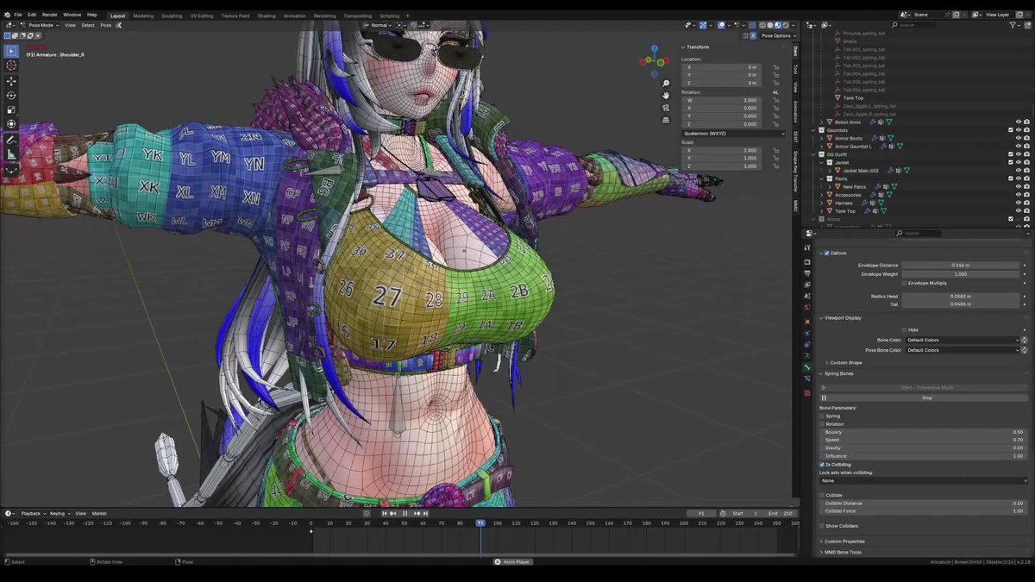Toggle render camera icon for Harness
The height and width of the screenshot is (582, 1035).
pos(1026,203)
